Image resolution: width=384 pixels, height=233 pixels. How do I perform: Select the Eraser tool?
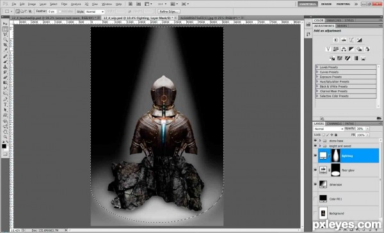tap(5, 77)
